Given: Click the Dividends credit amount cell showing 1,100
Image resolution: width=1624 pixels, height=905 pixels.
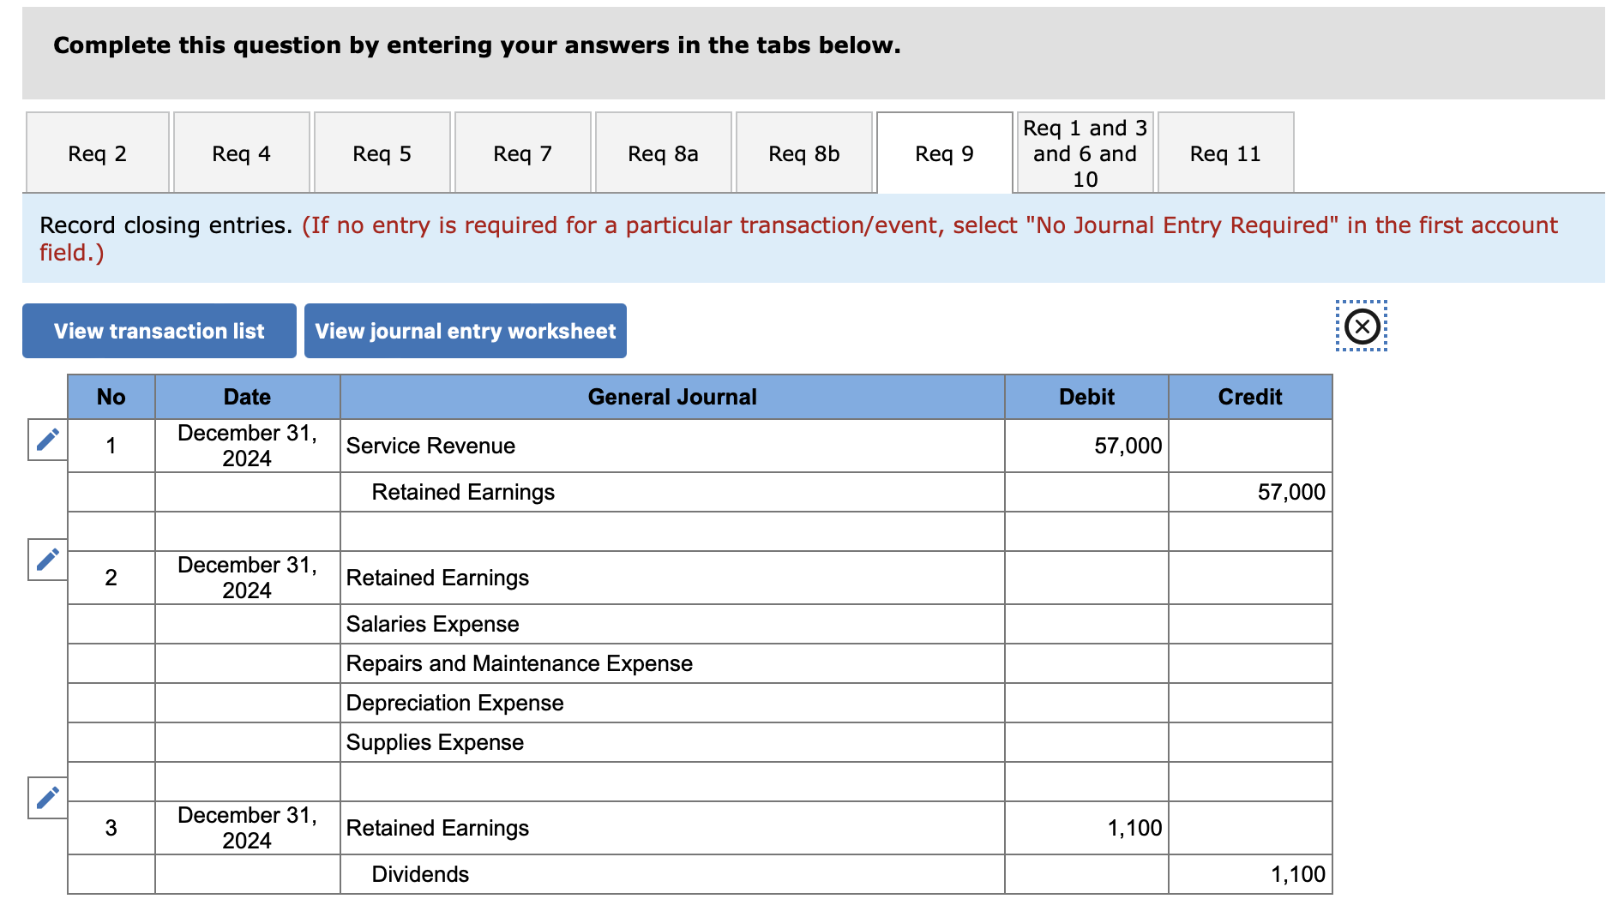Looking at the screenshot, I should (1249, 873).
